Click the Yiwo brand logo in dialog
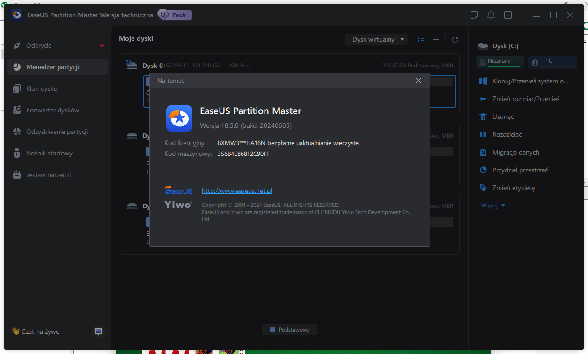This screenshot has height=354, width=588. (178, 205)
